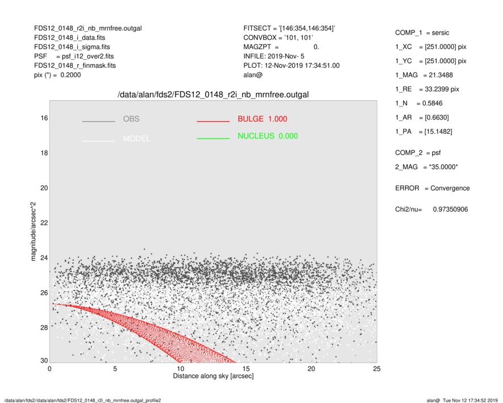Click the Chi2/nu= 0.97350906 value

point(431,209)
